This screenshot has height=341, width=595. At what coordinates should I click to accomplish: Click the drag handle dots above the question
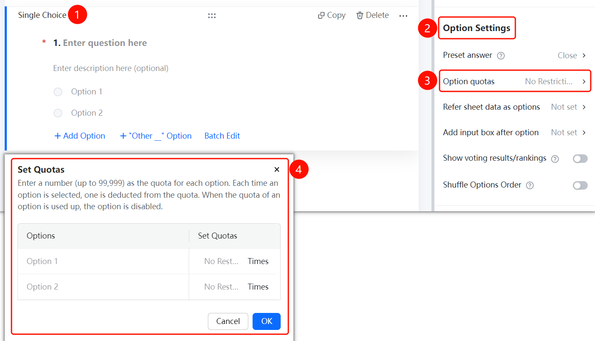212,16
